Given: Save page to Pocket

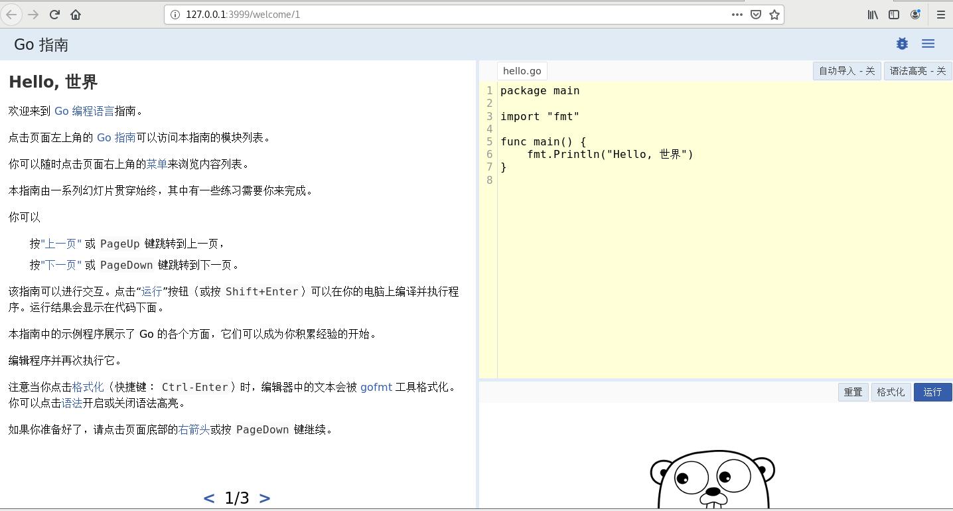Looking at the screenshot, I should click(755, 14).
